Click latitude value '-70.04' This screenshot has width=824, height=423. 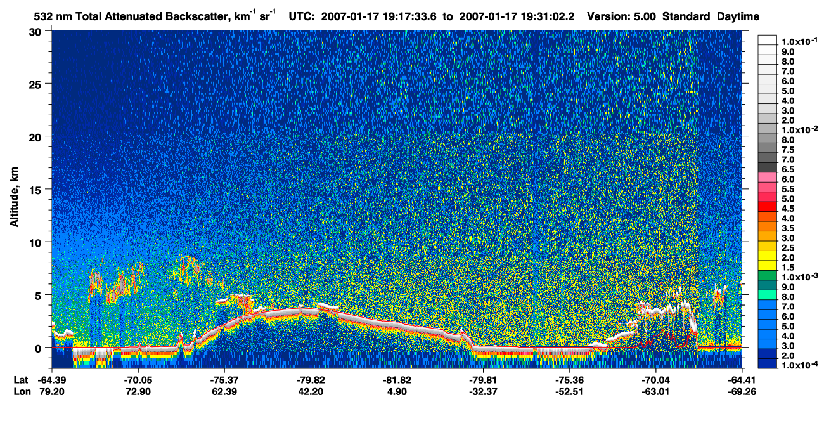click(x=655, y=380)
